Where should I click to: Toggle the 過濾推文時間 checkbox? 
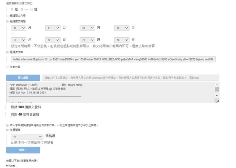point(7,21)
